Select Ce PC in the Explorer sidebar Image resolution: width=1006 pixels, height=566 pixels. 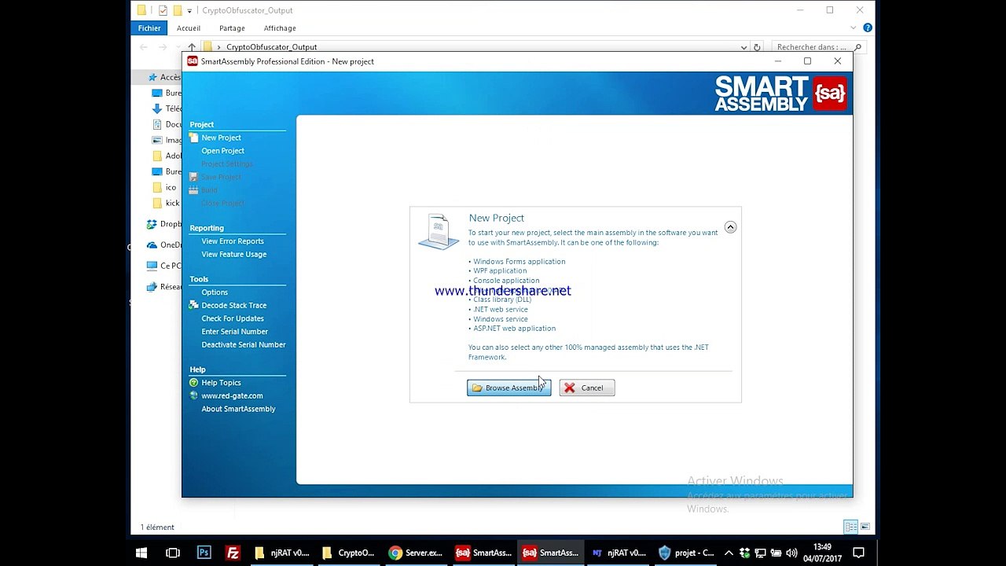tap(164, 266)
